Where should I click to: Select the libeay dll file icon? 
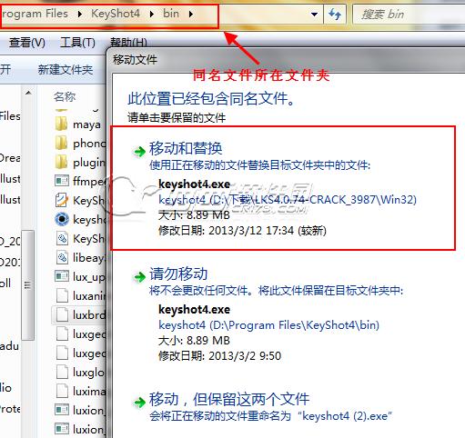pos(62,257)
